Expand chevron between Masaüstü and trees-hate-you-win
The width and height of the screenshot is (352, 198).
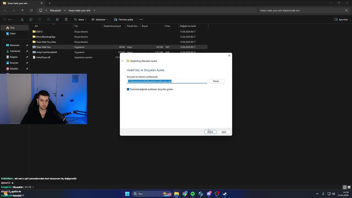(65, 10)
